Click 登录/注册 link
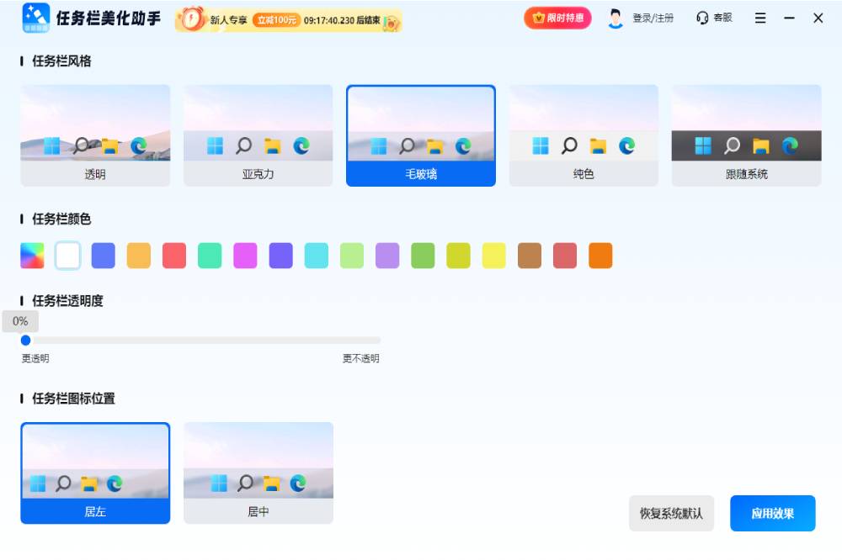This screenshot has height=560, width=842. click(x=653, y=18)
